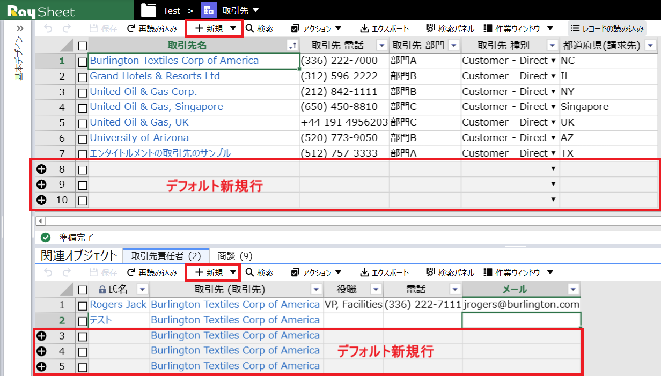This screenshot has width=661, height=376.
Task: Check the United Oil & Gas, Singapore row checkbox
Action: coord(83,108)
